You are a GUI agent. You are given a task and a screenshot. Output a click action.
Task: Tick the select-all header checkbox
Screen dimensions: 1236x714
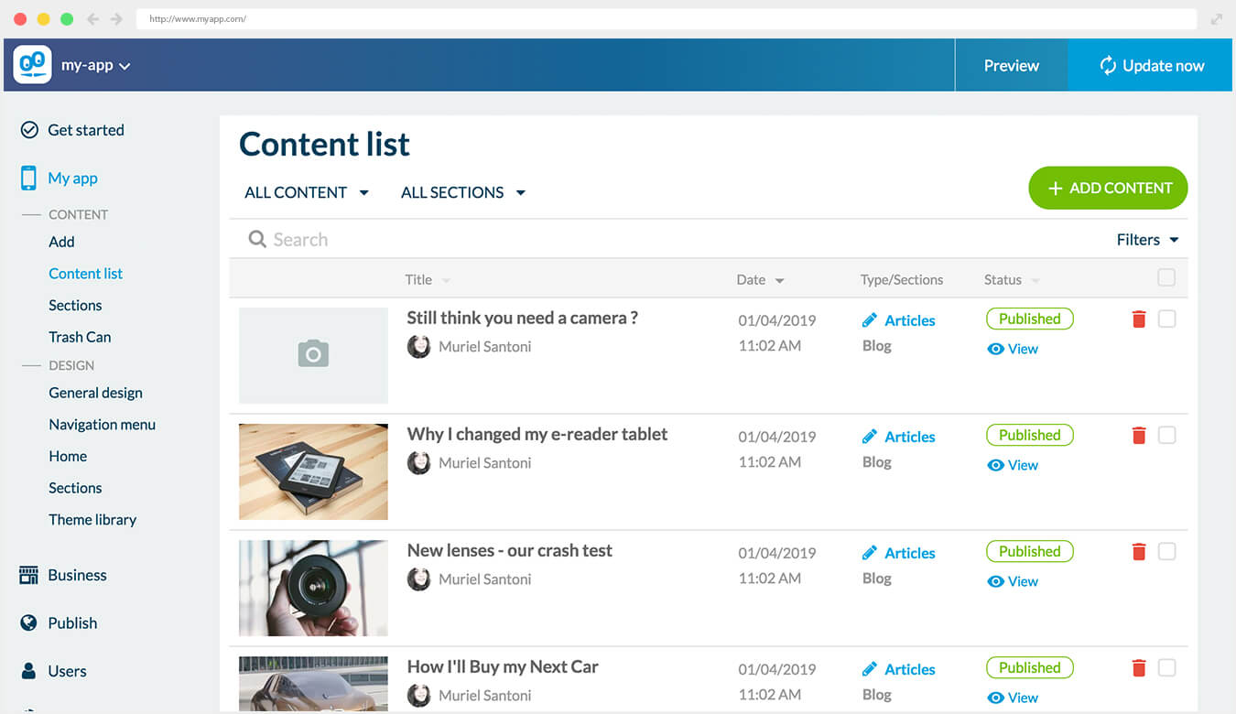tap(1166, 277)
